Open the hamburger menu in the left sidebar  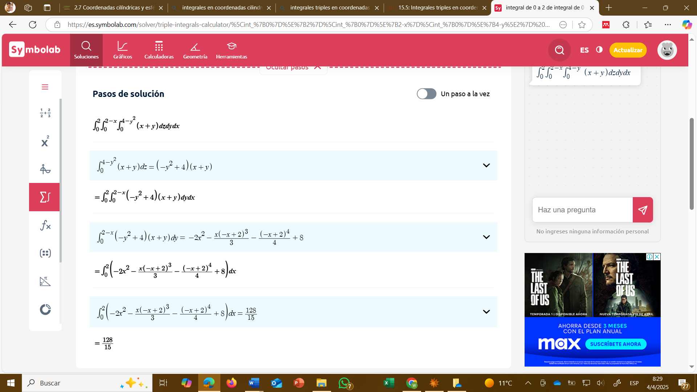pos(45,87)
